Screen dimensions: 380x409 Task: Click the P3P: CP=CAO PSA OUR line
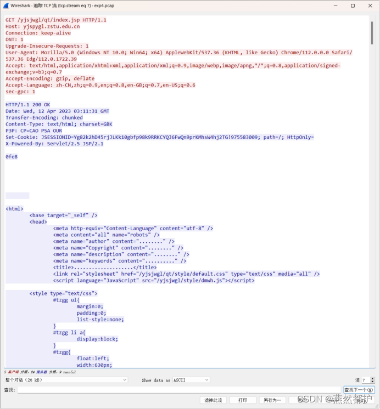pyautogui.click(x=33, y=130)
